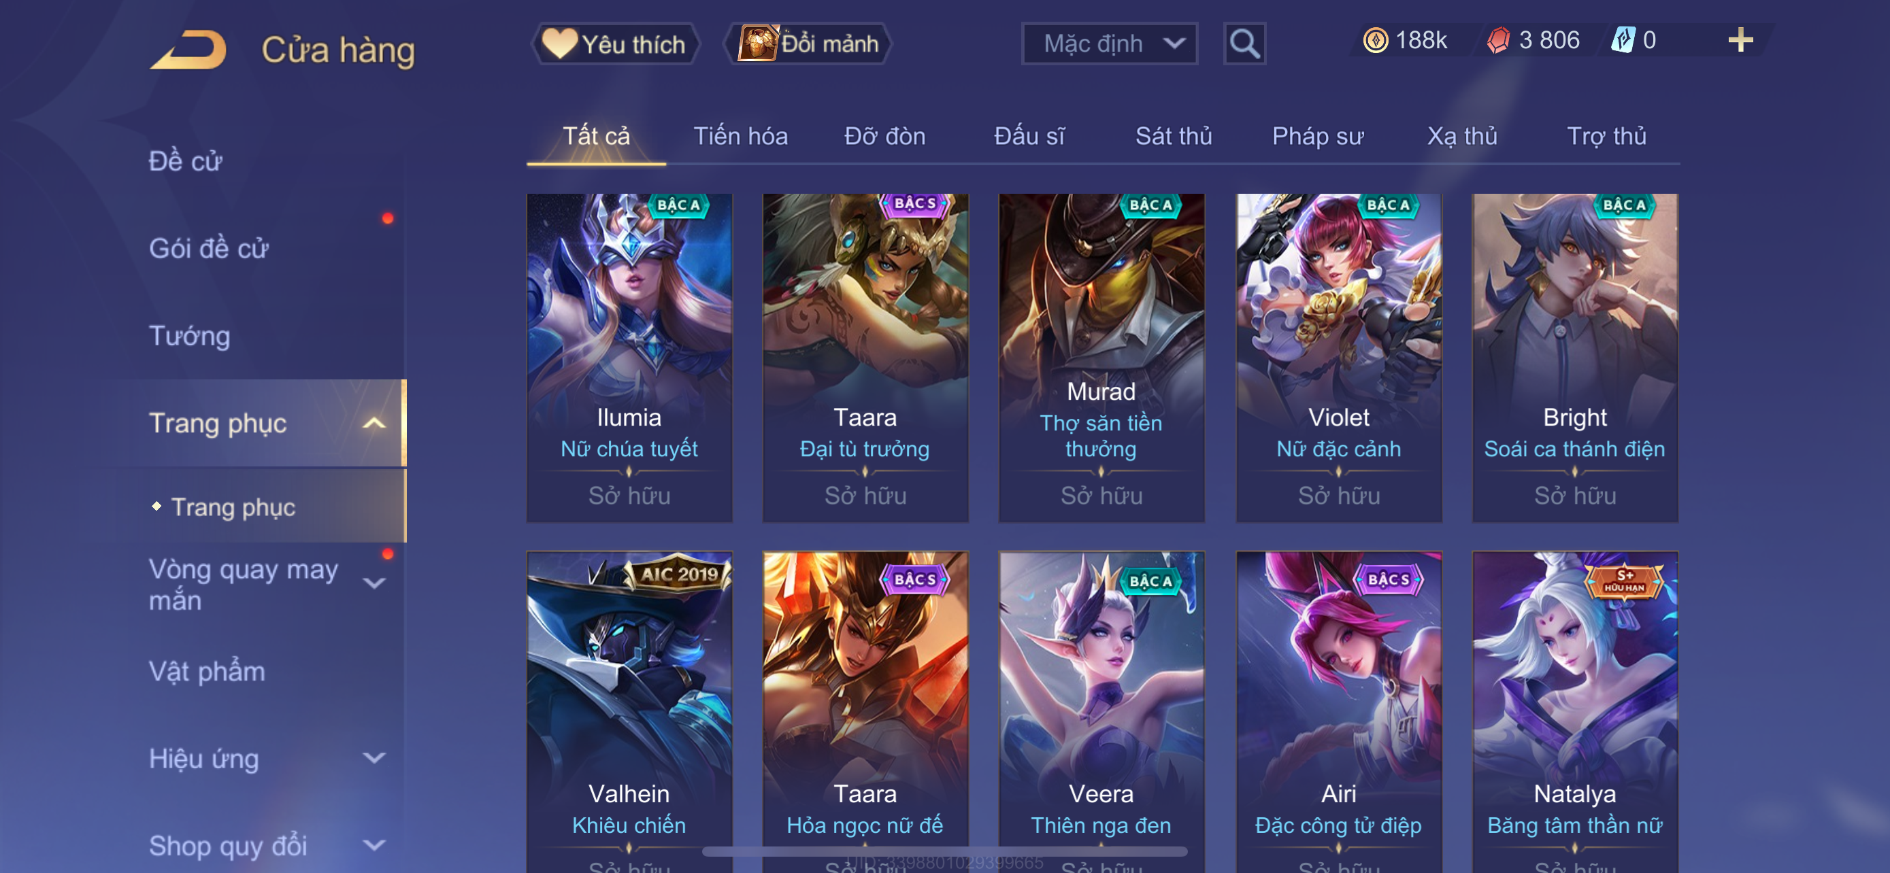Click the back arrow next to Cửa hàng
The height and width of the screenshot is (873, 1890).
tap(188, 50)
